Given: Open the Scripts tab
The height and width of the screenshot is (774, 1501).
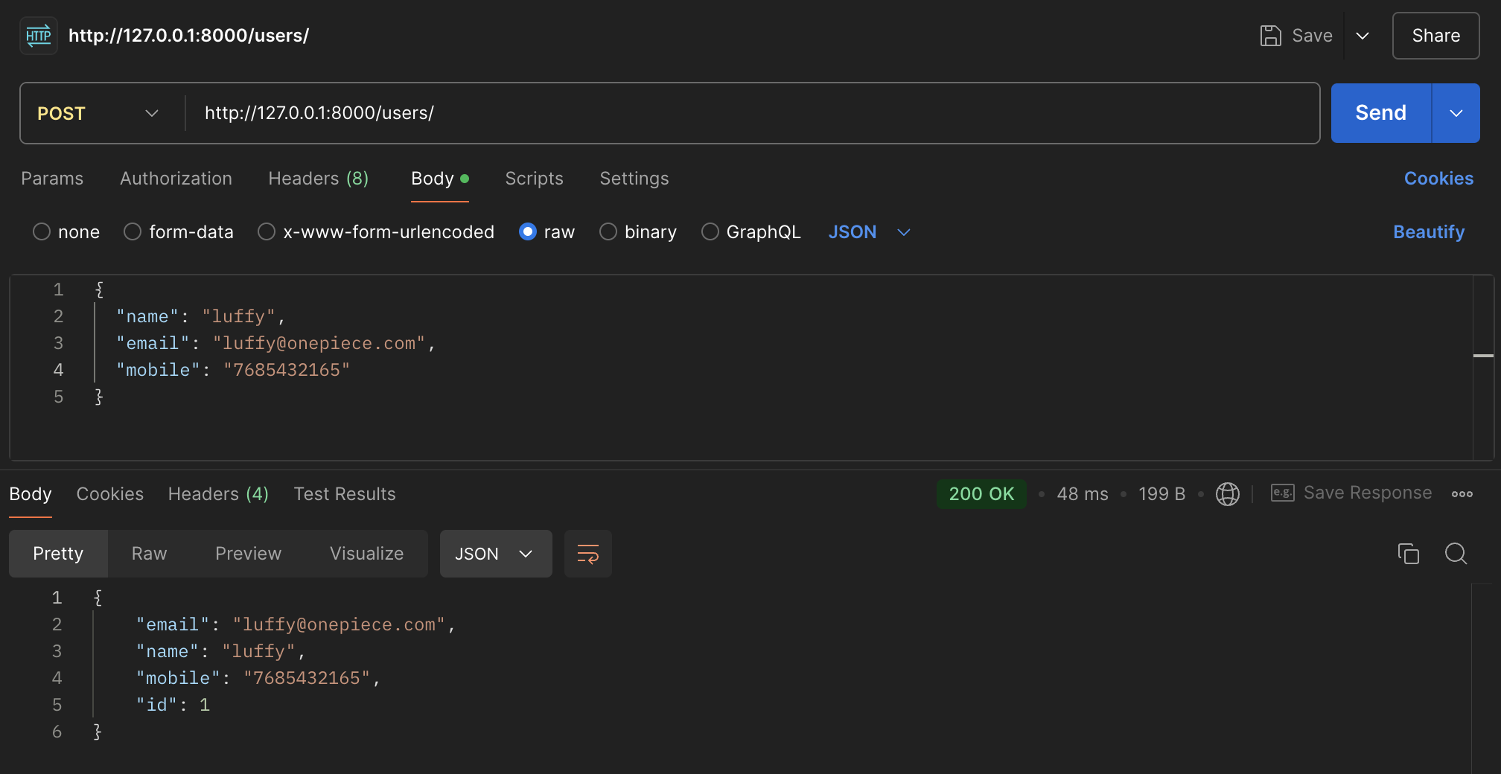Looking at the screenshot, I should [534, 179].
